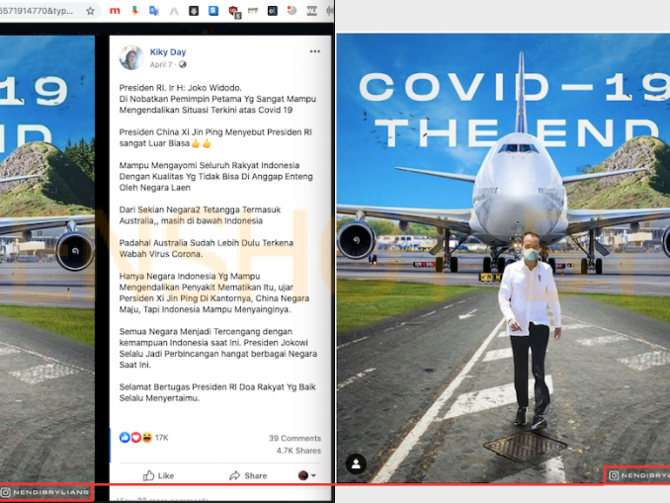Click the address bar URL text

coord(37,11)
